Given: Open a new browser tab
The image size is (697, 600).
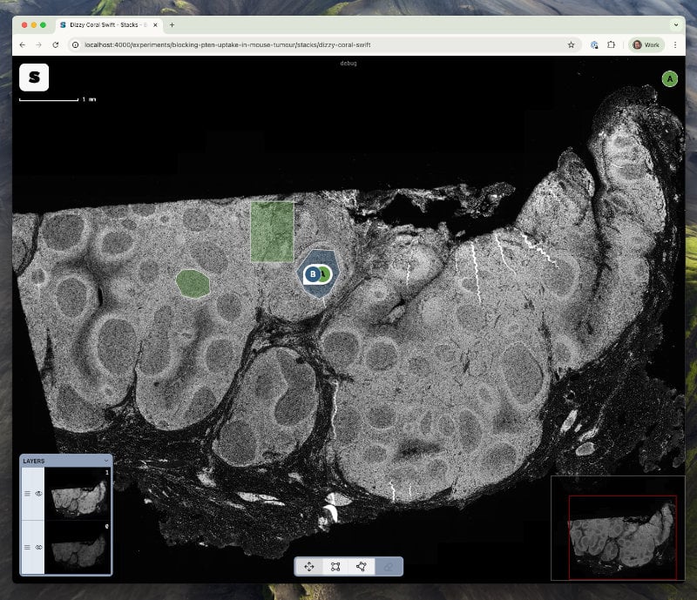Looking at the screenshot, I should click(x=172, y=25).
